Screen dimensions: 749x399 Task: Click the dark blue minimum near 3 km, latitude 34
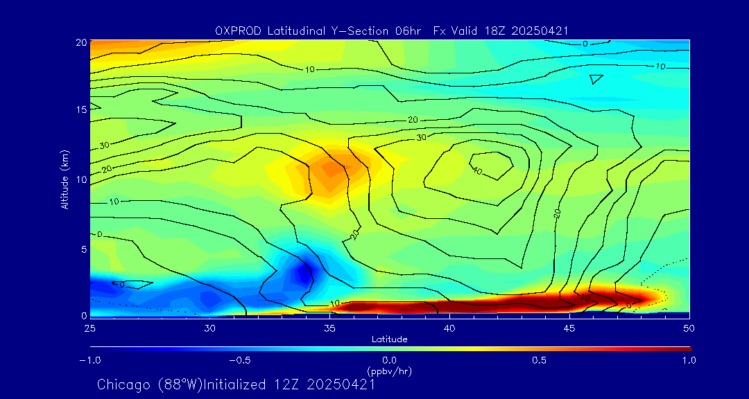306,272
